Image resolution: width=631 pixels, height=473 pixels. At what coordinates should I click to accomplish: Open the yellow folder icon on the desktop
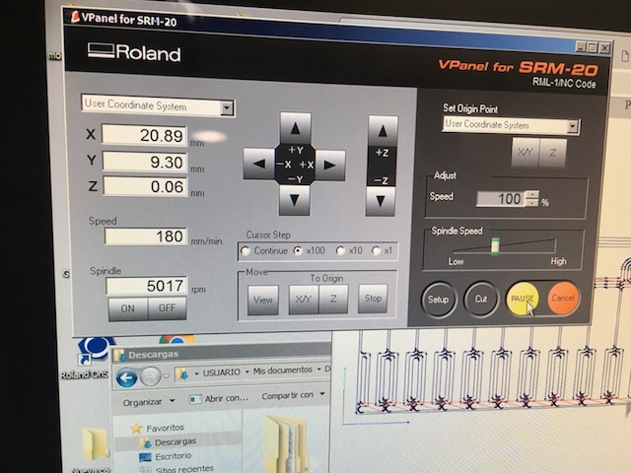pos(96,443)
